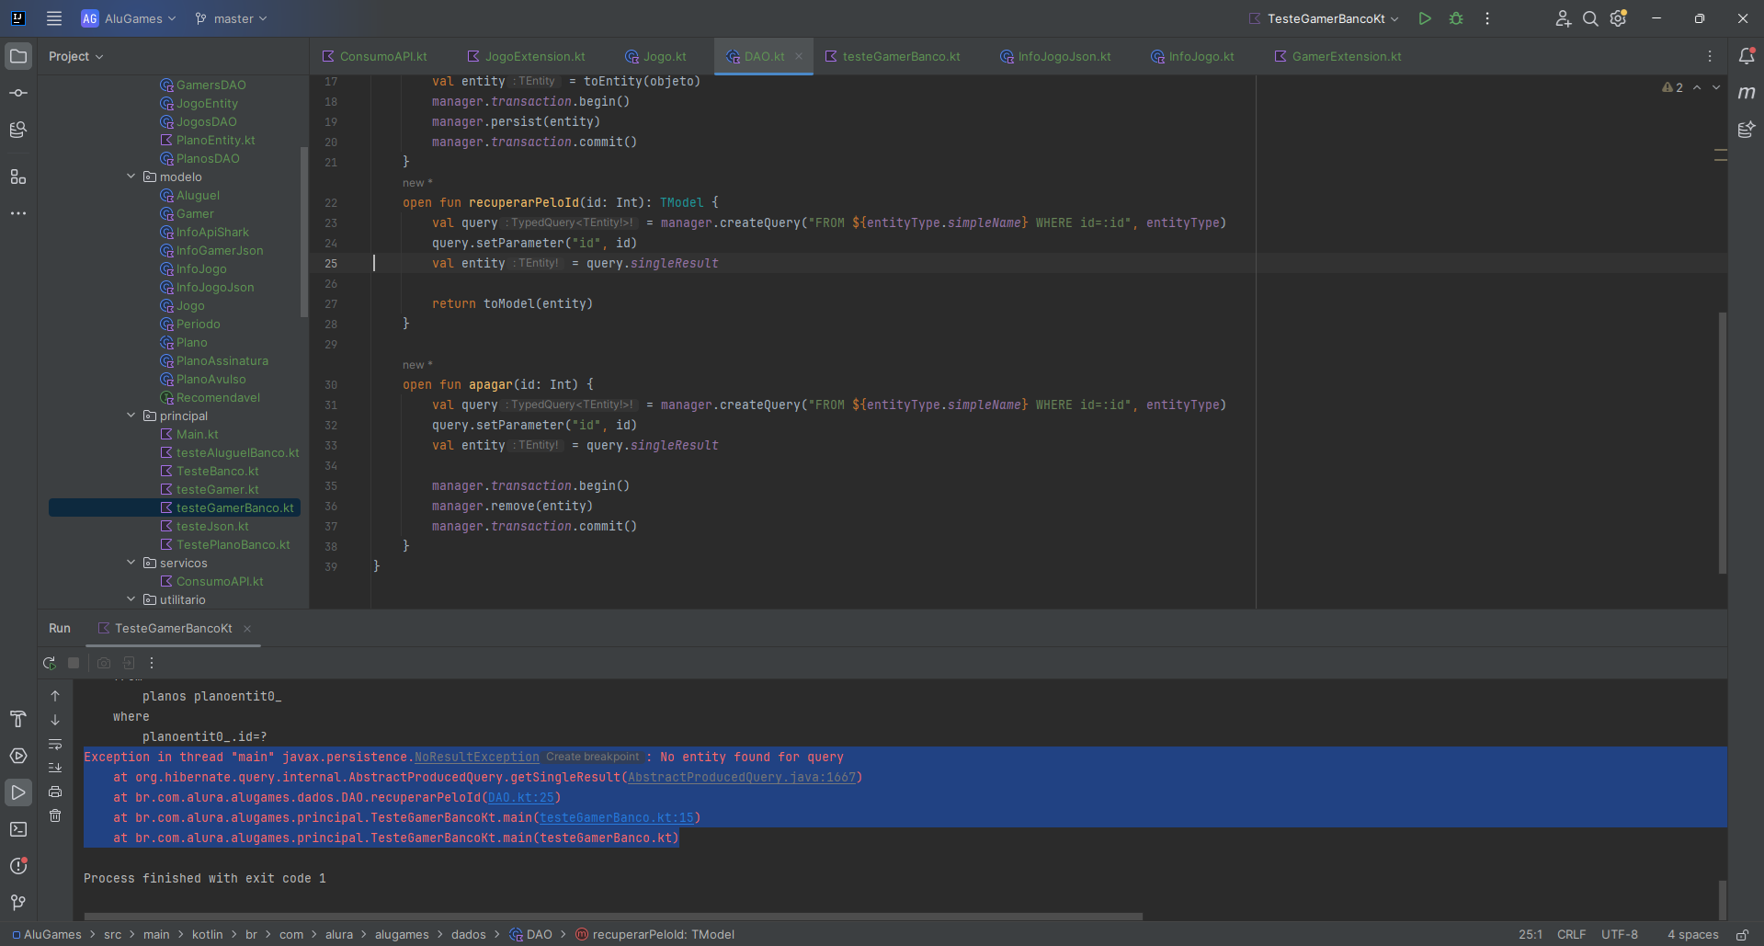Open Maven tool window

click(1747, 93)
